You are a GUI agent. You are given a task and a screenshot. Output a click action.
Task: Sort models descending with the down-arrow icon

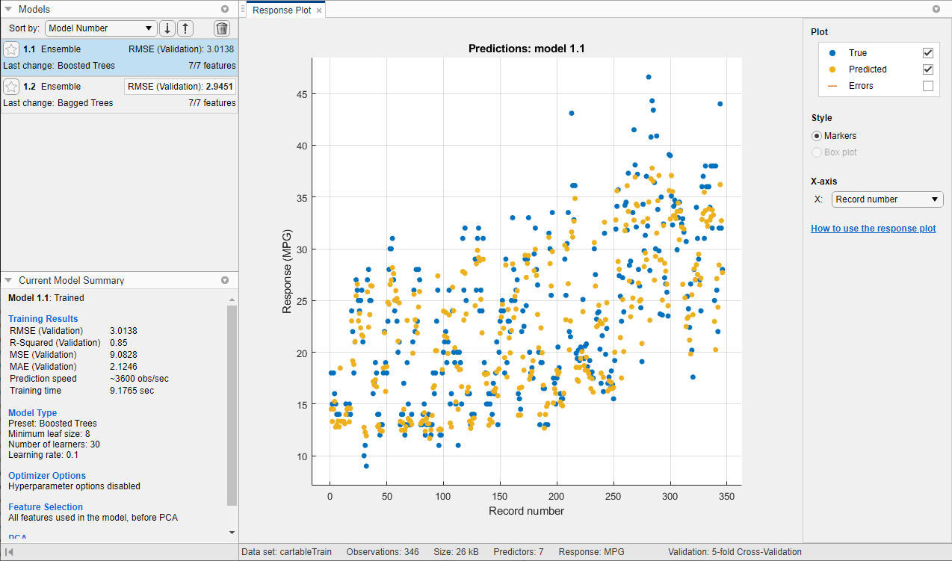(x=166, y=28)
